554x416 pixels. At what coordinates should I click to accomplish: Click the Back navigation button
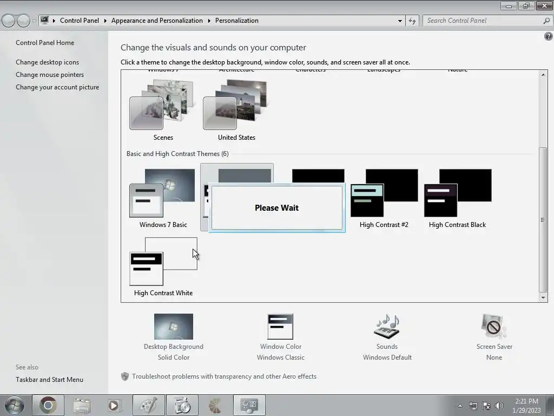(9, 21)
